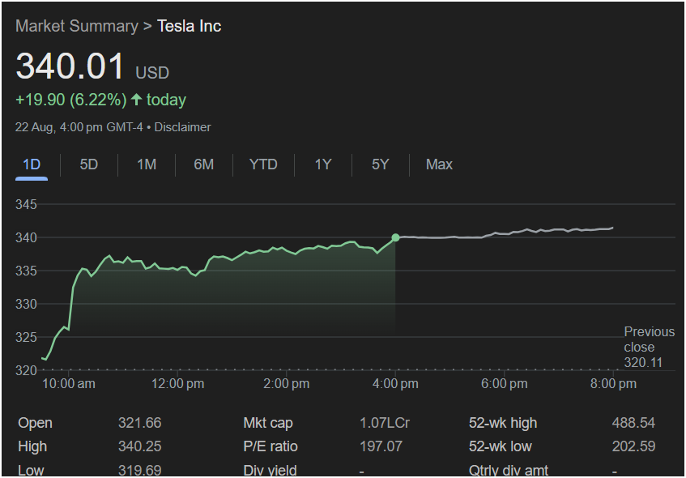
Task: Click the 340.01 current price
Action: (x=70, y=66)
